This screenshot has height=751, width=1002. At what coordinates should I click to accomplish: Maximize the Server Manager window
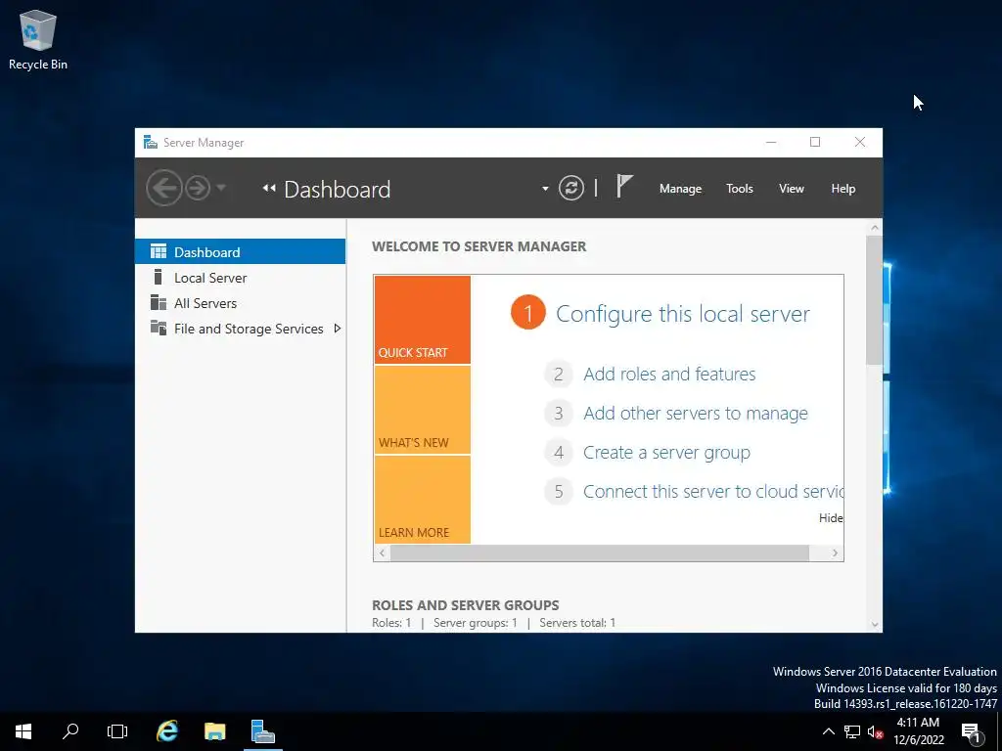click(815, 142)
